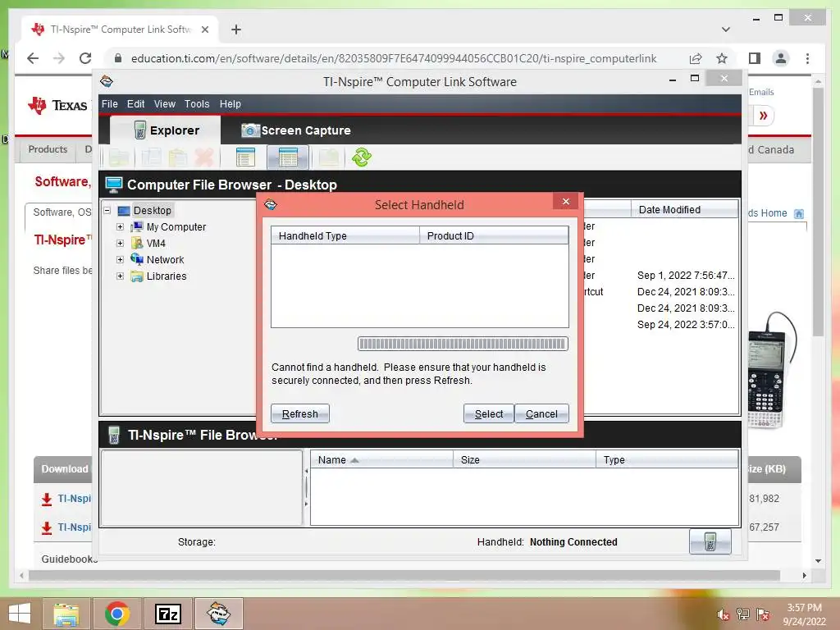The height and width of the screenshot is (630, 840).
Task: Click the VM4 user folder icon
Action: click(137, 243)
